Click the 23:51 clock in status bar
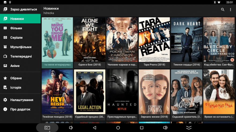The image size is (236, 132). point(230,2)
